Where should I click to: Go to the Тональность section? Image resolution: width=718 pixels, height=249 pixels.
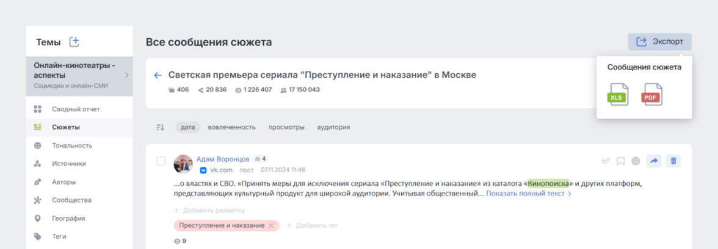(71, 146)
